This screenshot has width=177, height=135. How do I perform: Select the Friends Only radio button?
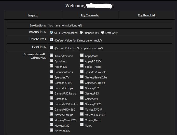tap(81, 33)
